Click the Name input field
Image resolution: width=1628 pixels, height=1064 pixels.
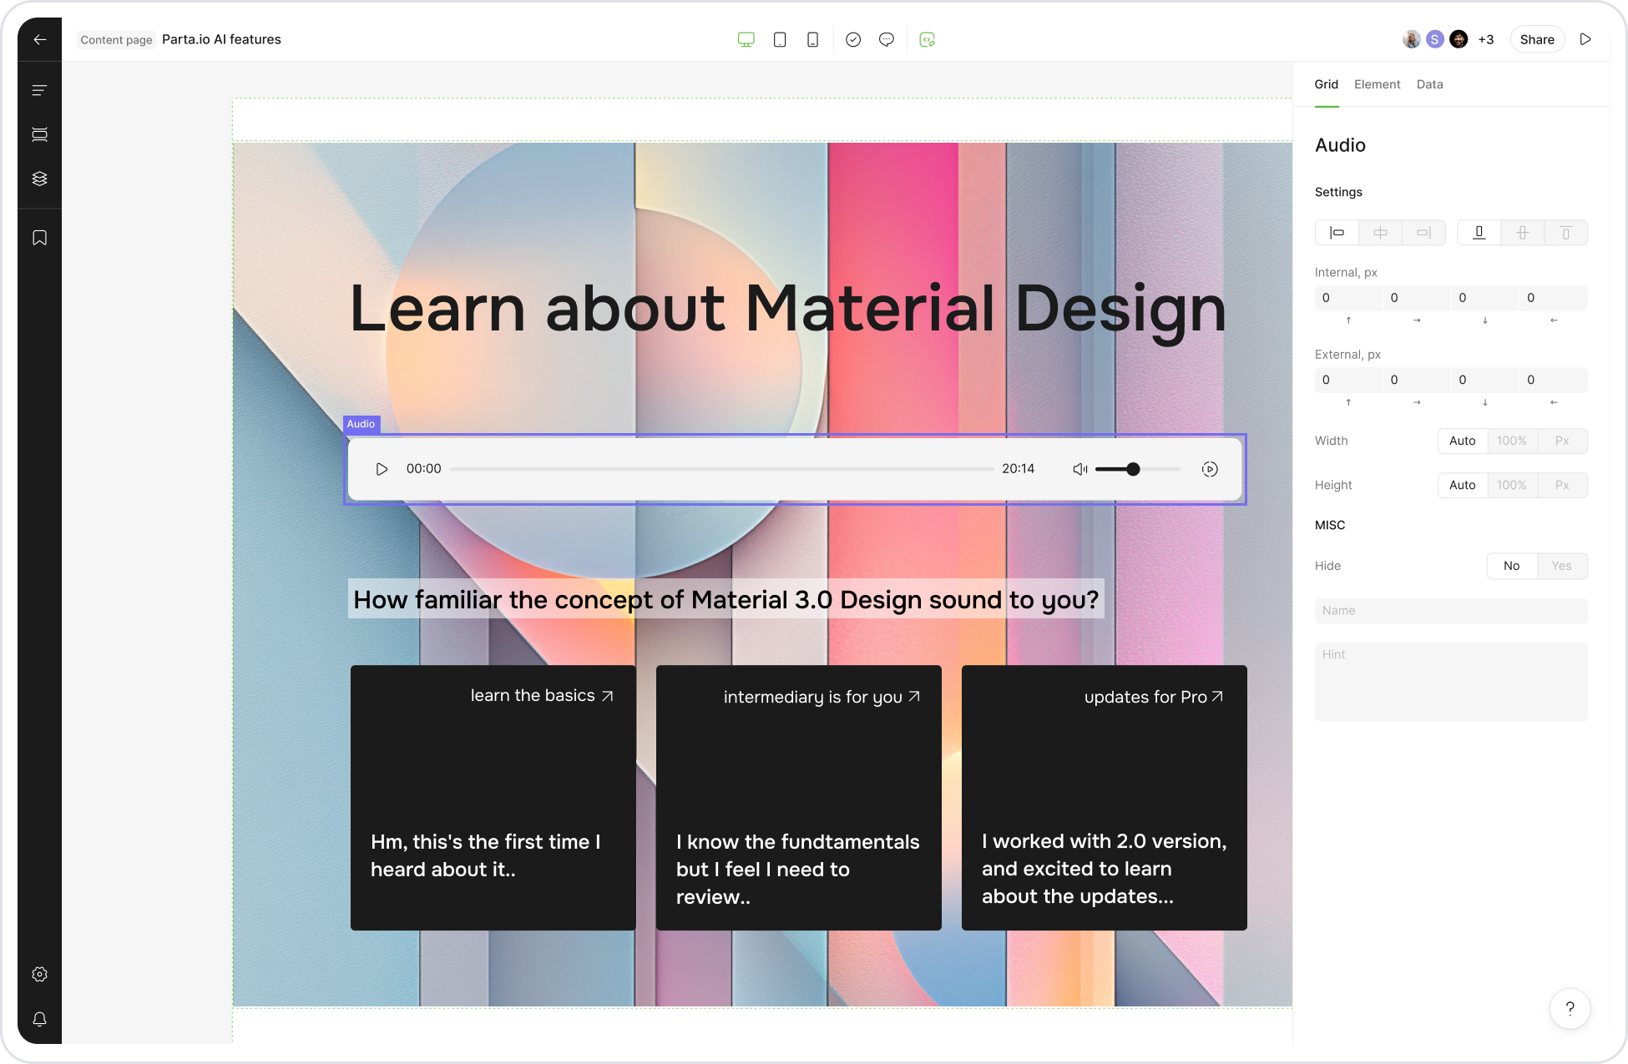[x=1450, y=611]
